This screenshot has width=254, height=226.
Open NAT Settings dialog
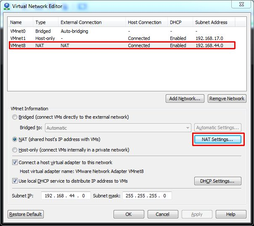pyautogui.click(x=217, y=139)
